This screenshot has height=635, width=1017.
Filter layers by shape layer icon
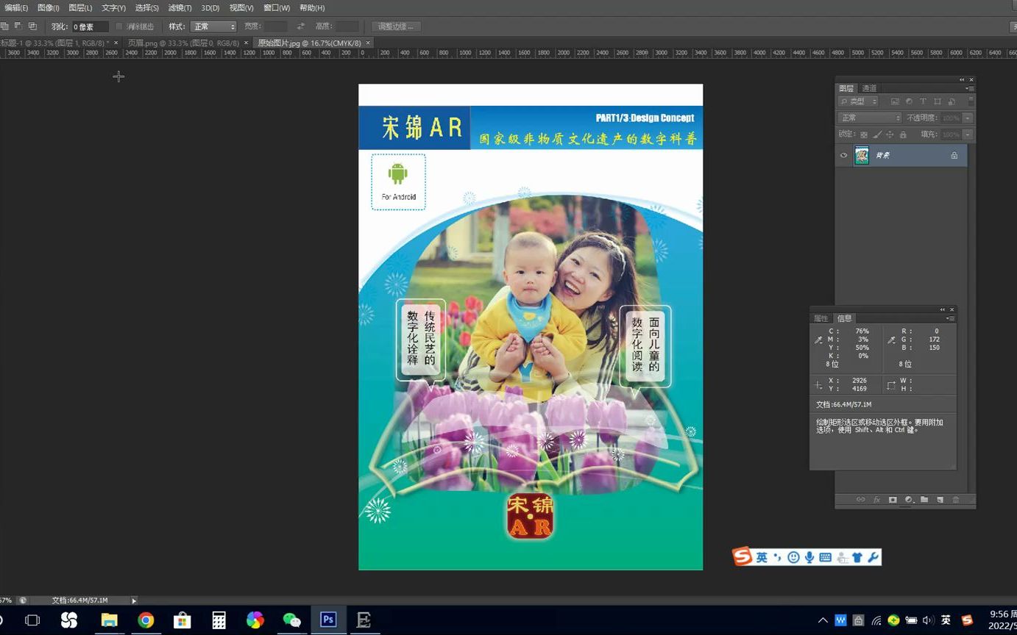coord(938,101)
